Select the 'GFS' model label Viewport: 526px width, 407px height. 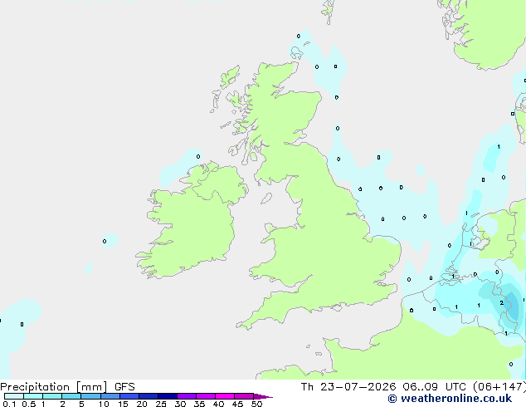tap(124, 387)
